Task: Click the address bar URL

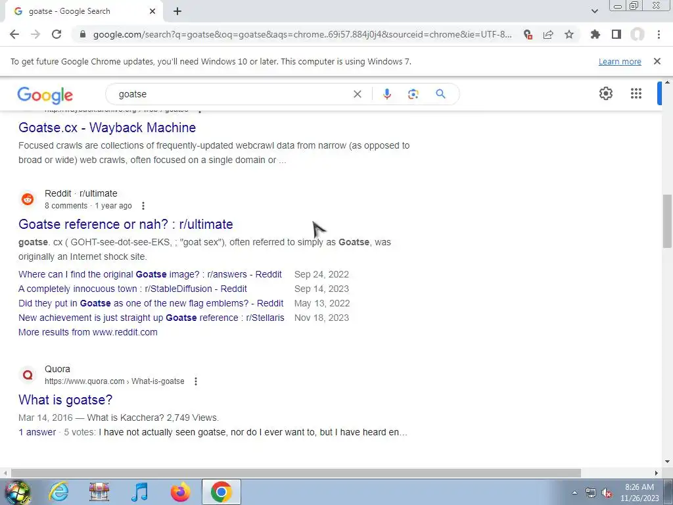Action: point(302,34)
